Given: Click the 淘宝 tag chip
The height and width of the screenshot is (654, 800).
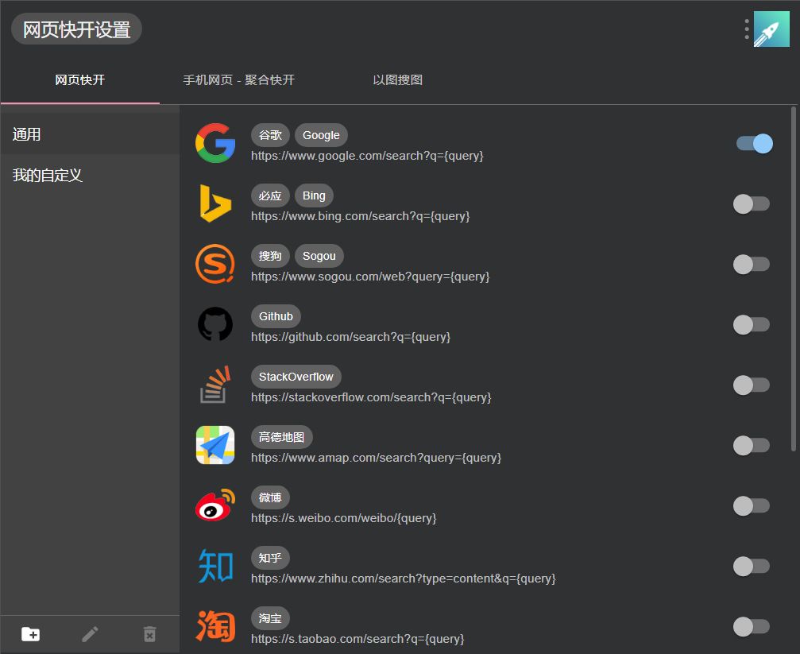Looking at the screenshot, I should [270, 617].
